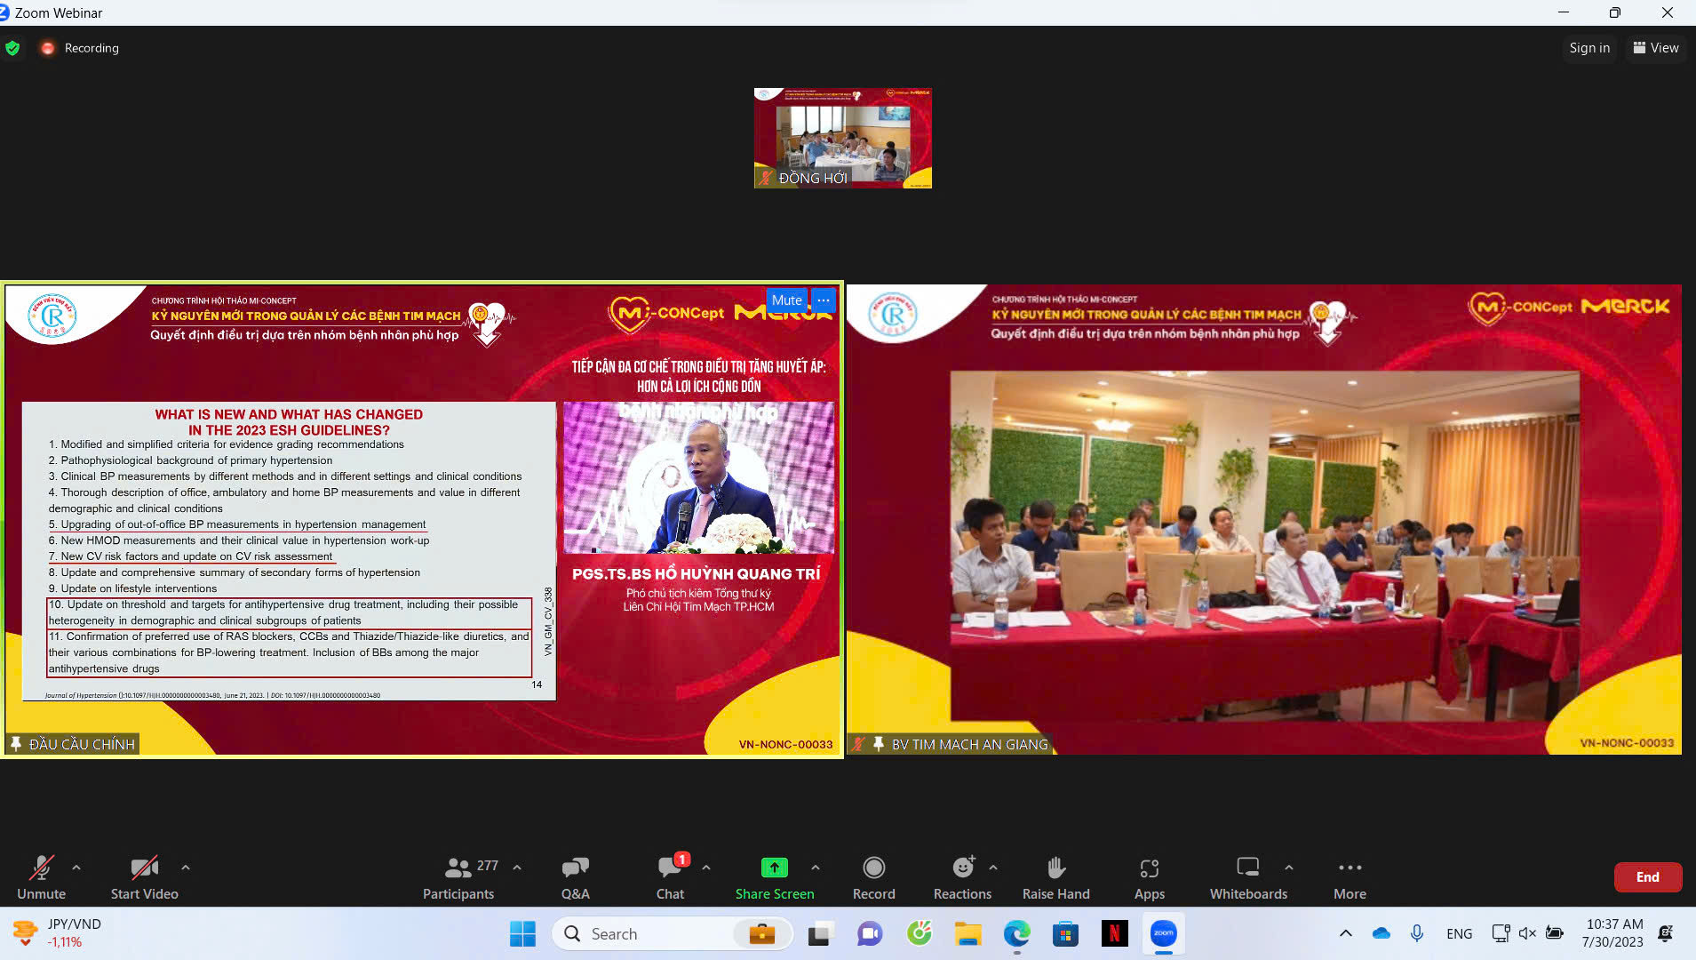The height and width of the screenshot is (960, 1696).
Task: Select the ĐỒNG HỚI video thumbnail
Action: [x=842, y=138]
